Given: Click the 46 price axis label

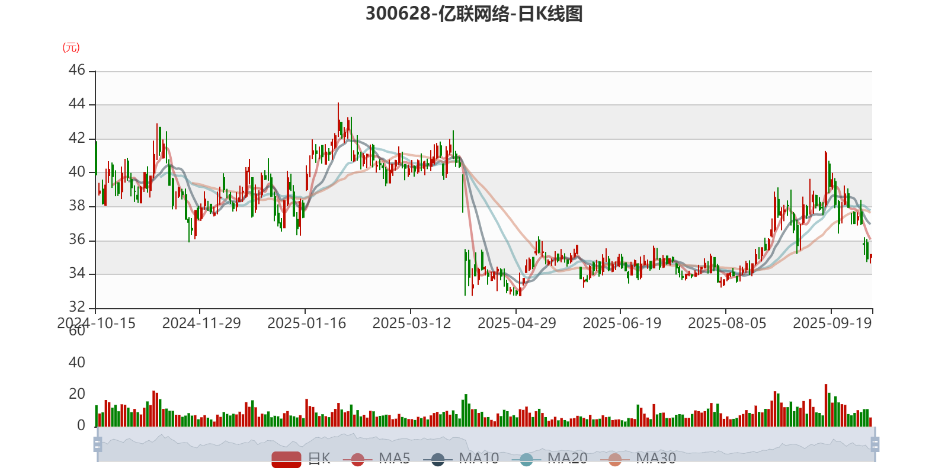Looking at the screenshot, I should coord(77,71).
